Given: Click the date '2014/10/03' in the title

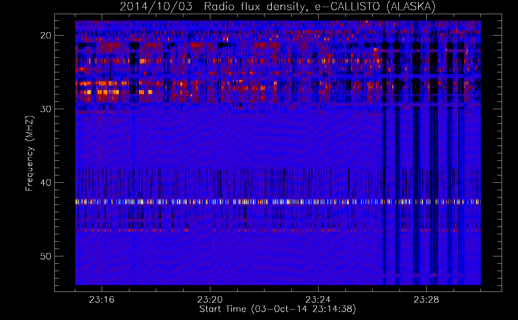Looking at the screenshot, I should 156,7.
